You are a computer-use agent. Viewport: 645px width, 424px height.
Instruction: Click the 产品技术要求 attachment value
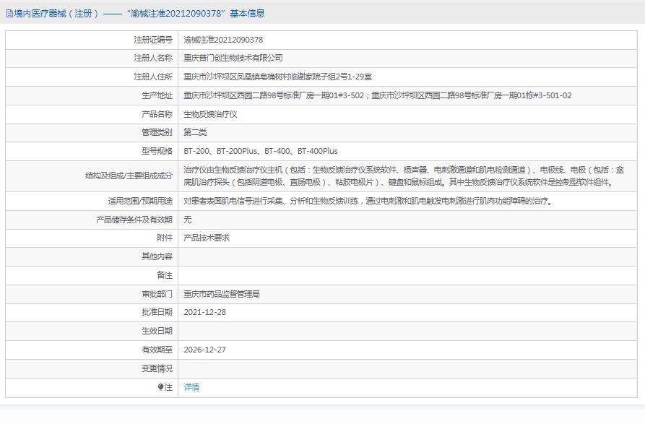tap(207, 238)
